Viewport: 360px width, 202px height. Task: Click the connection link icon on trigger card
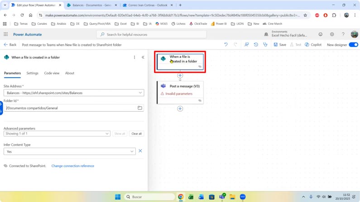(200, 66)
